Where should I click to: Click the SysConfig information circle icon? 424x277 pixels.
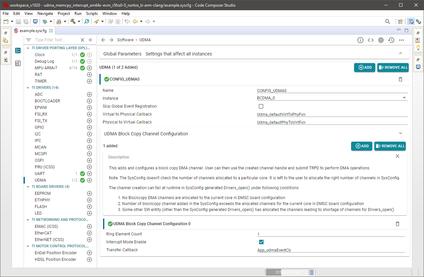point(360,40)
